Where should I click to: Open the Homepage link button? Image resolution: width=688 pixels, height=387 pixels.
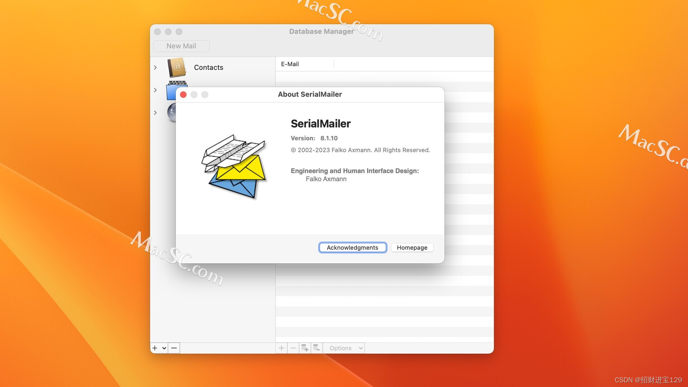[412, 248]
